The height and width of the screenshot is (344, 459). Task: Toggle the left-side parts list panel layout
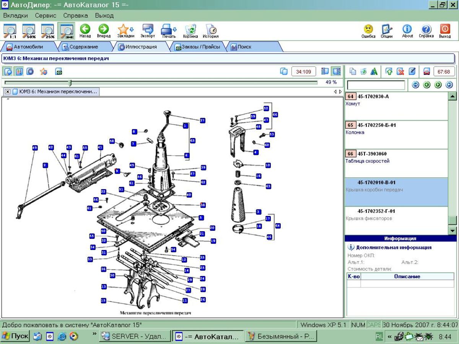(325, 71)
